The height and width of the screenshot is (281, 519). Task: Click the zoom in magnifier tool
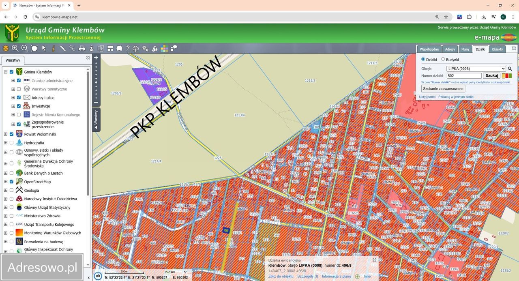[x=15, y=48]
